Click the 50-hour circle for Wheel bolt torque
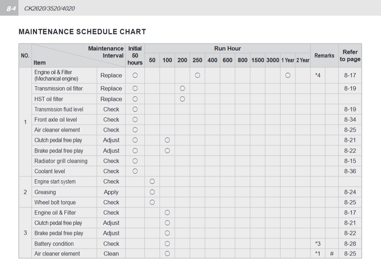Image resolution: width=381 pixels, height=269 pixels. (152, 203)
